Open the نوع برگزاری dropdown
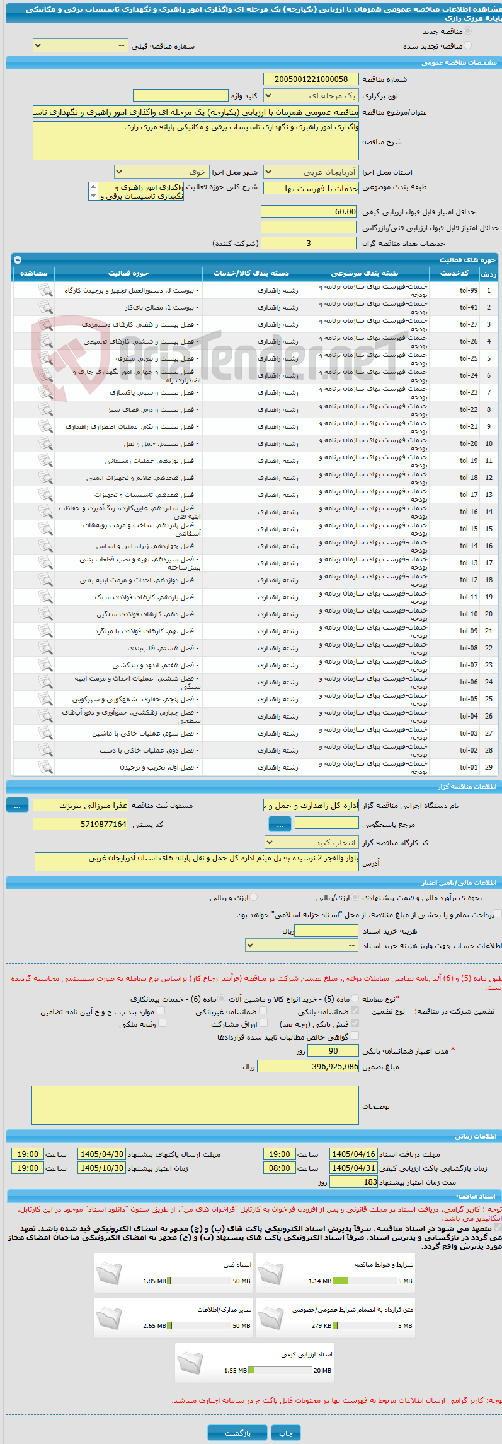The width and height of the screenshot is (502, 1444). 311,96
